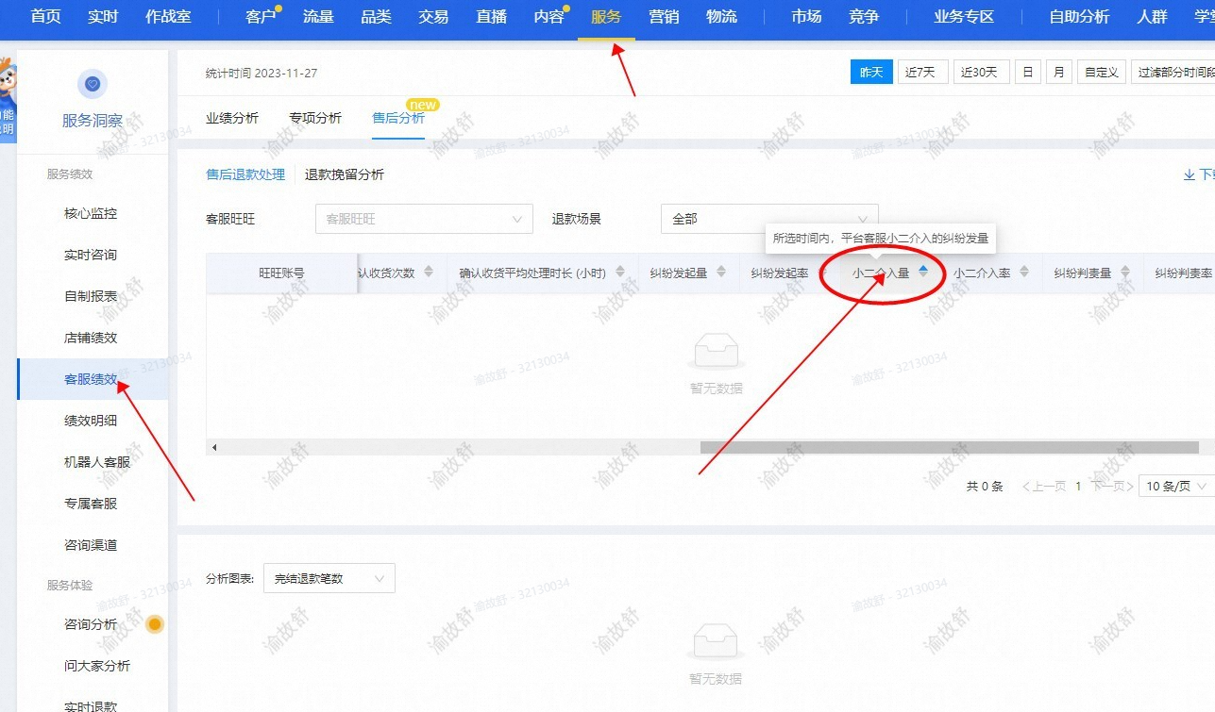Open 内容 in top navigation
The image size is (1215, 712).
click(x=548, y=16)
